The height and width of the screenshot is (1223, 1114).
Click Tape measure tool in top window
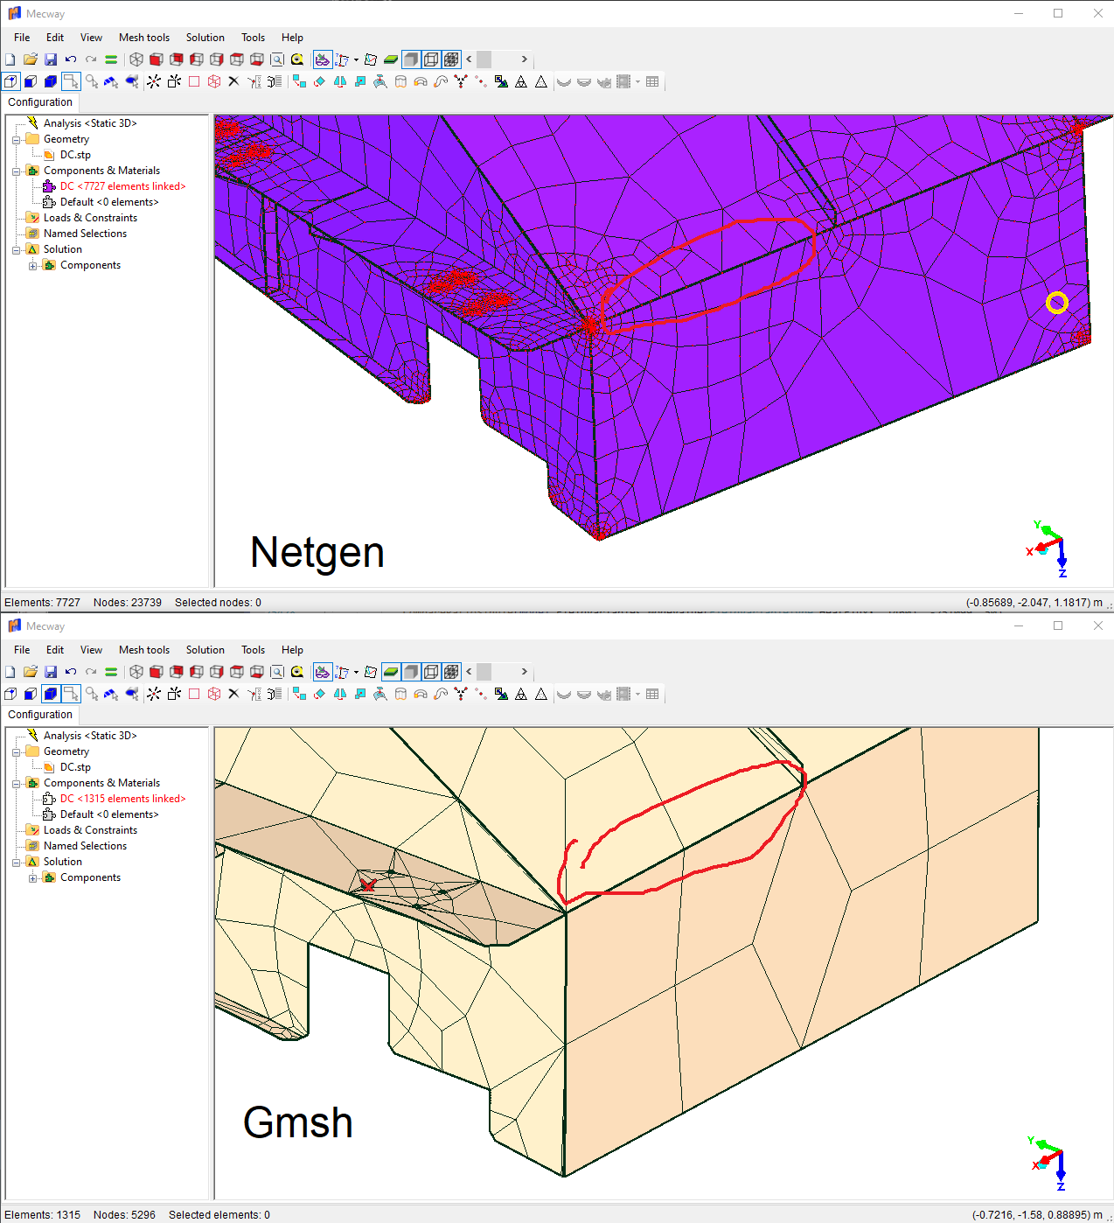click(297, 59)
